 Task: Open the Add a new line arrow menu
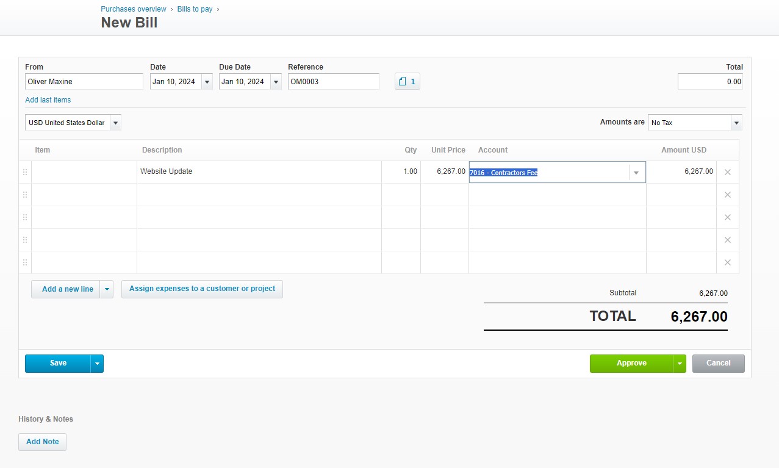tap(107, 289)
